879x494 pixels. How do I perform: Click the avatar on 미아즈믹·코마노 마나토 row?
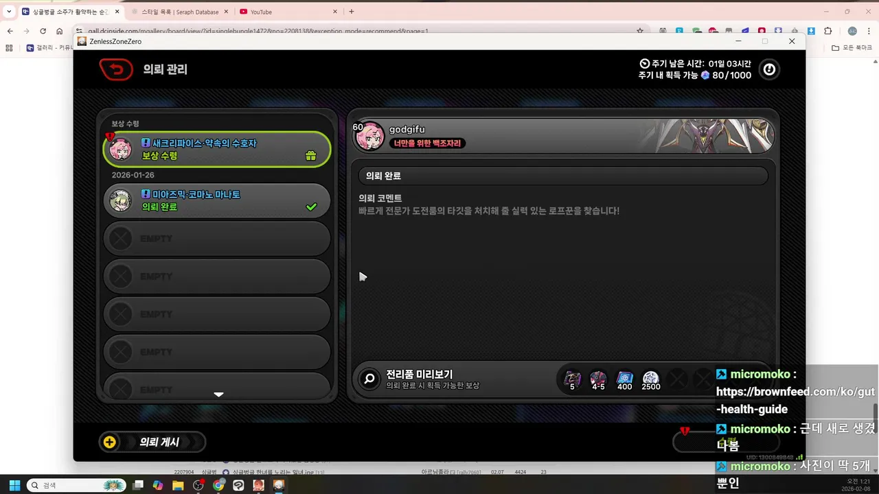click(120, 200)
